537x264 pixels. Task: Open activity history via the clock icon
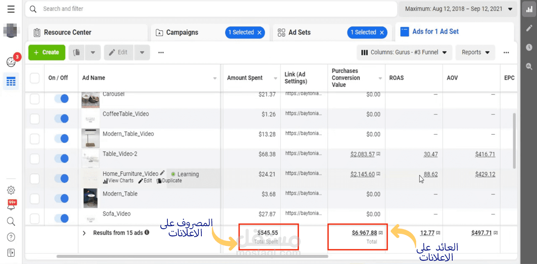click(529, 47)
